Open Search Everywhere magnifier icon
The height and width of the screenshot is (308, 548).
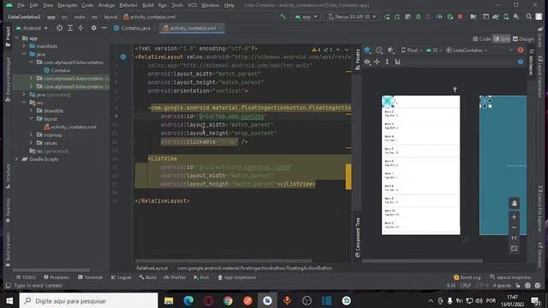[529, 17]
